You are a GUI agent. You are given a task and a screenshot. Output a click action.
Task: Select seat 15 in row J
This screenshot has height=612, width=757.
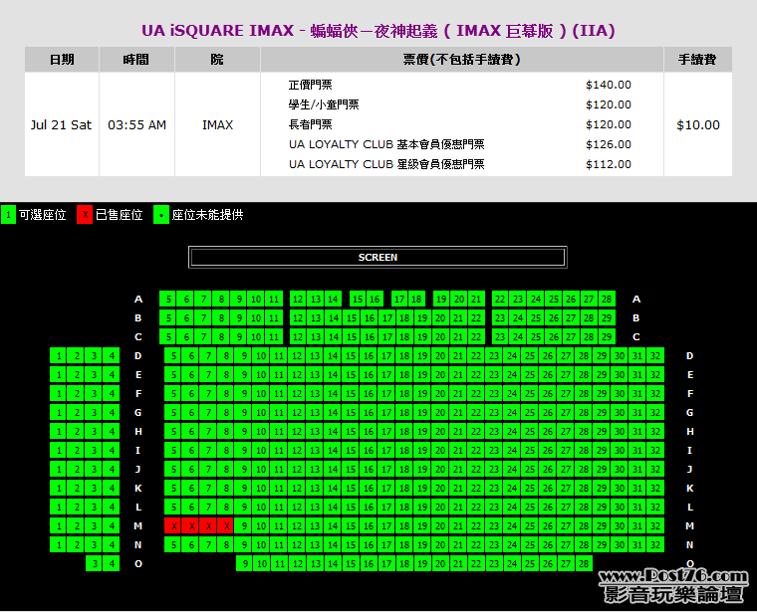tap(351, 469)
